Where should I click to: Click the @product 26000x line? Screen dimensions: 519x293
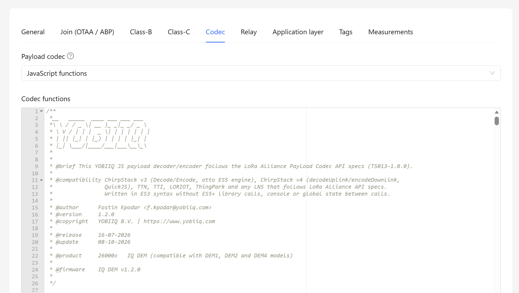point(171,256)
